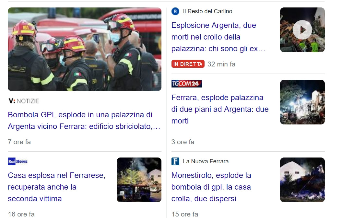The height and width of the screenshot is (222, 342).
Task: Open the La Nuova Ferrara collapsed house thumbnail
Action: coord(302,180)
